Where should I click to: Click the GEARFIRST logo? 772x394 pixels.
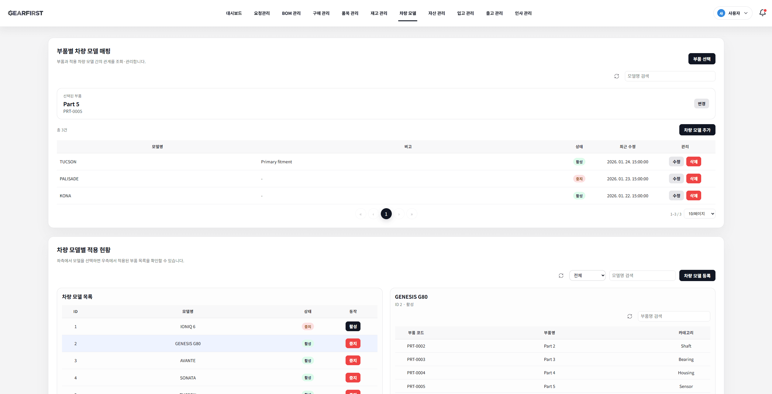(26, 13)
